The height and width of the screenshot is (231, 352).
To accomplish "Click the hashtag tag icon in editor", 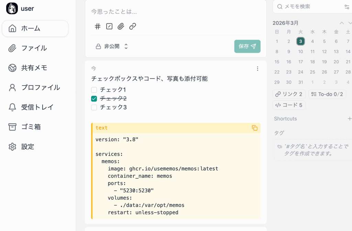I will tap(98, 27).
